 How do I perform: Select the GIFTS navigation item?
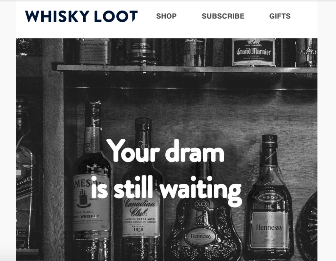point(280,16)
